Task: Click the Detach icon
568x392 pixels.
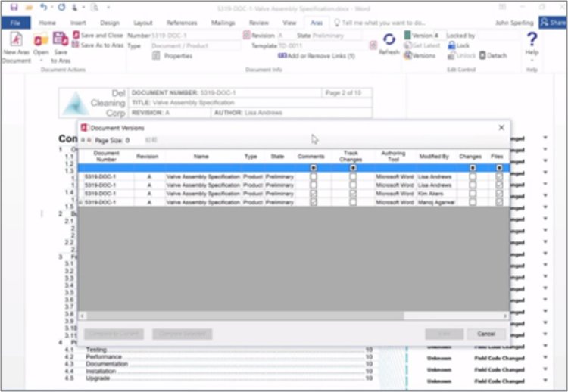Action: click(x=482, y=55)
